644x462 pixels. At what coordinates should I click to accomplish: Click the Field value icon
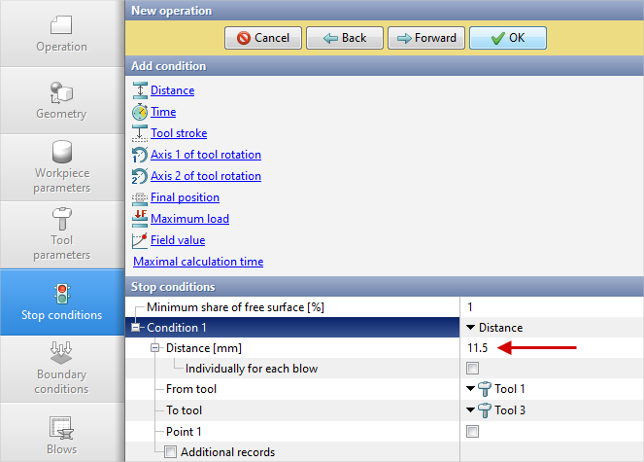click(139, 240)
